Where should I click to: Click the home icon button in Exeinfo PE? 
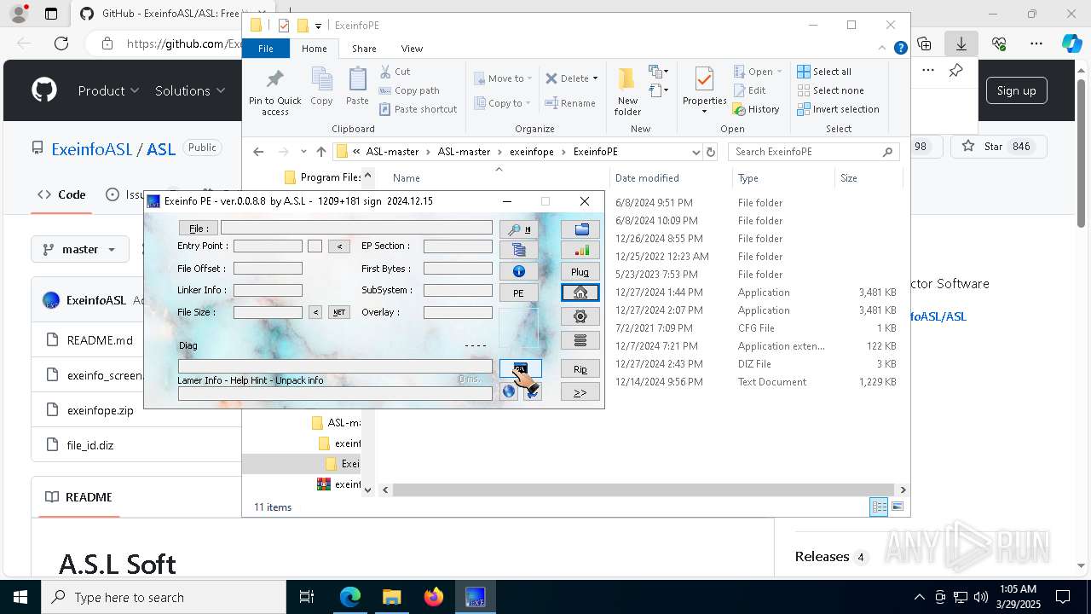click(x=580, y=293)
